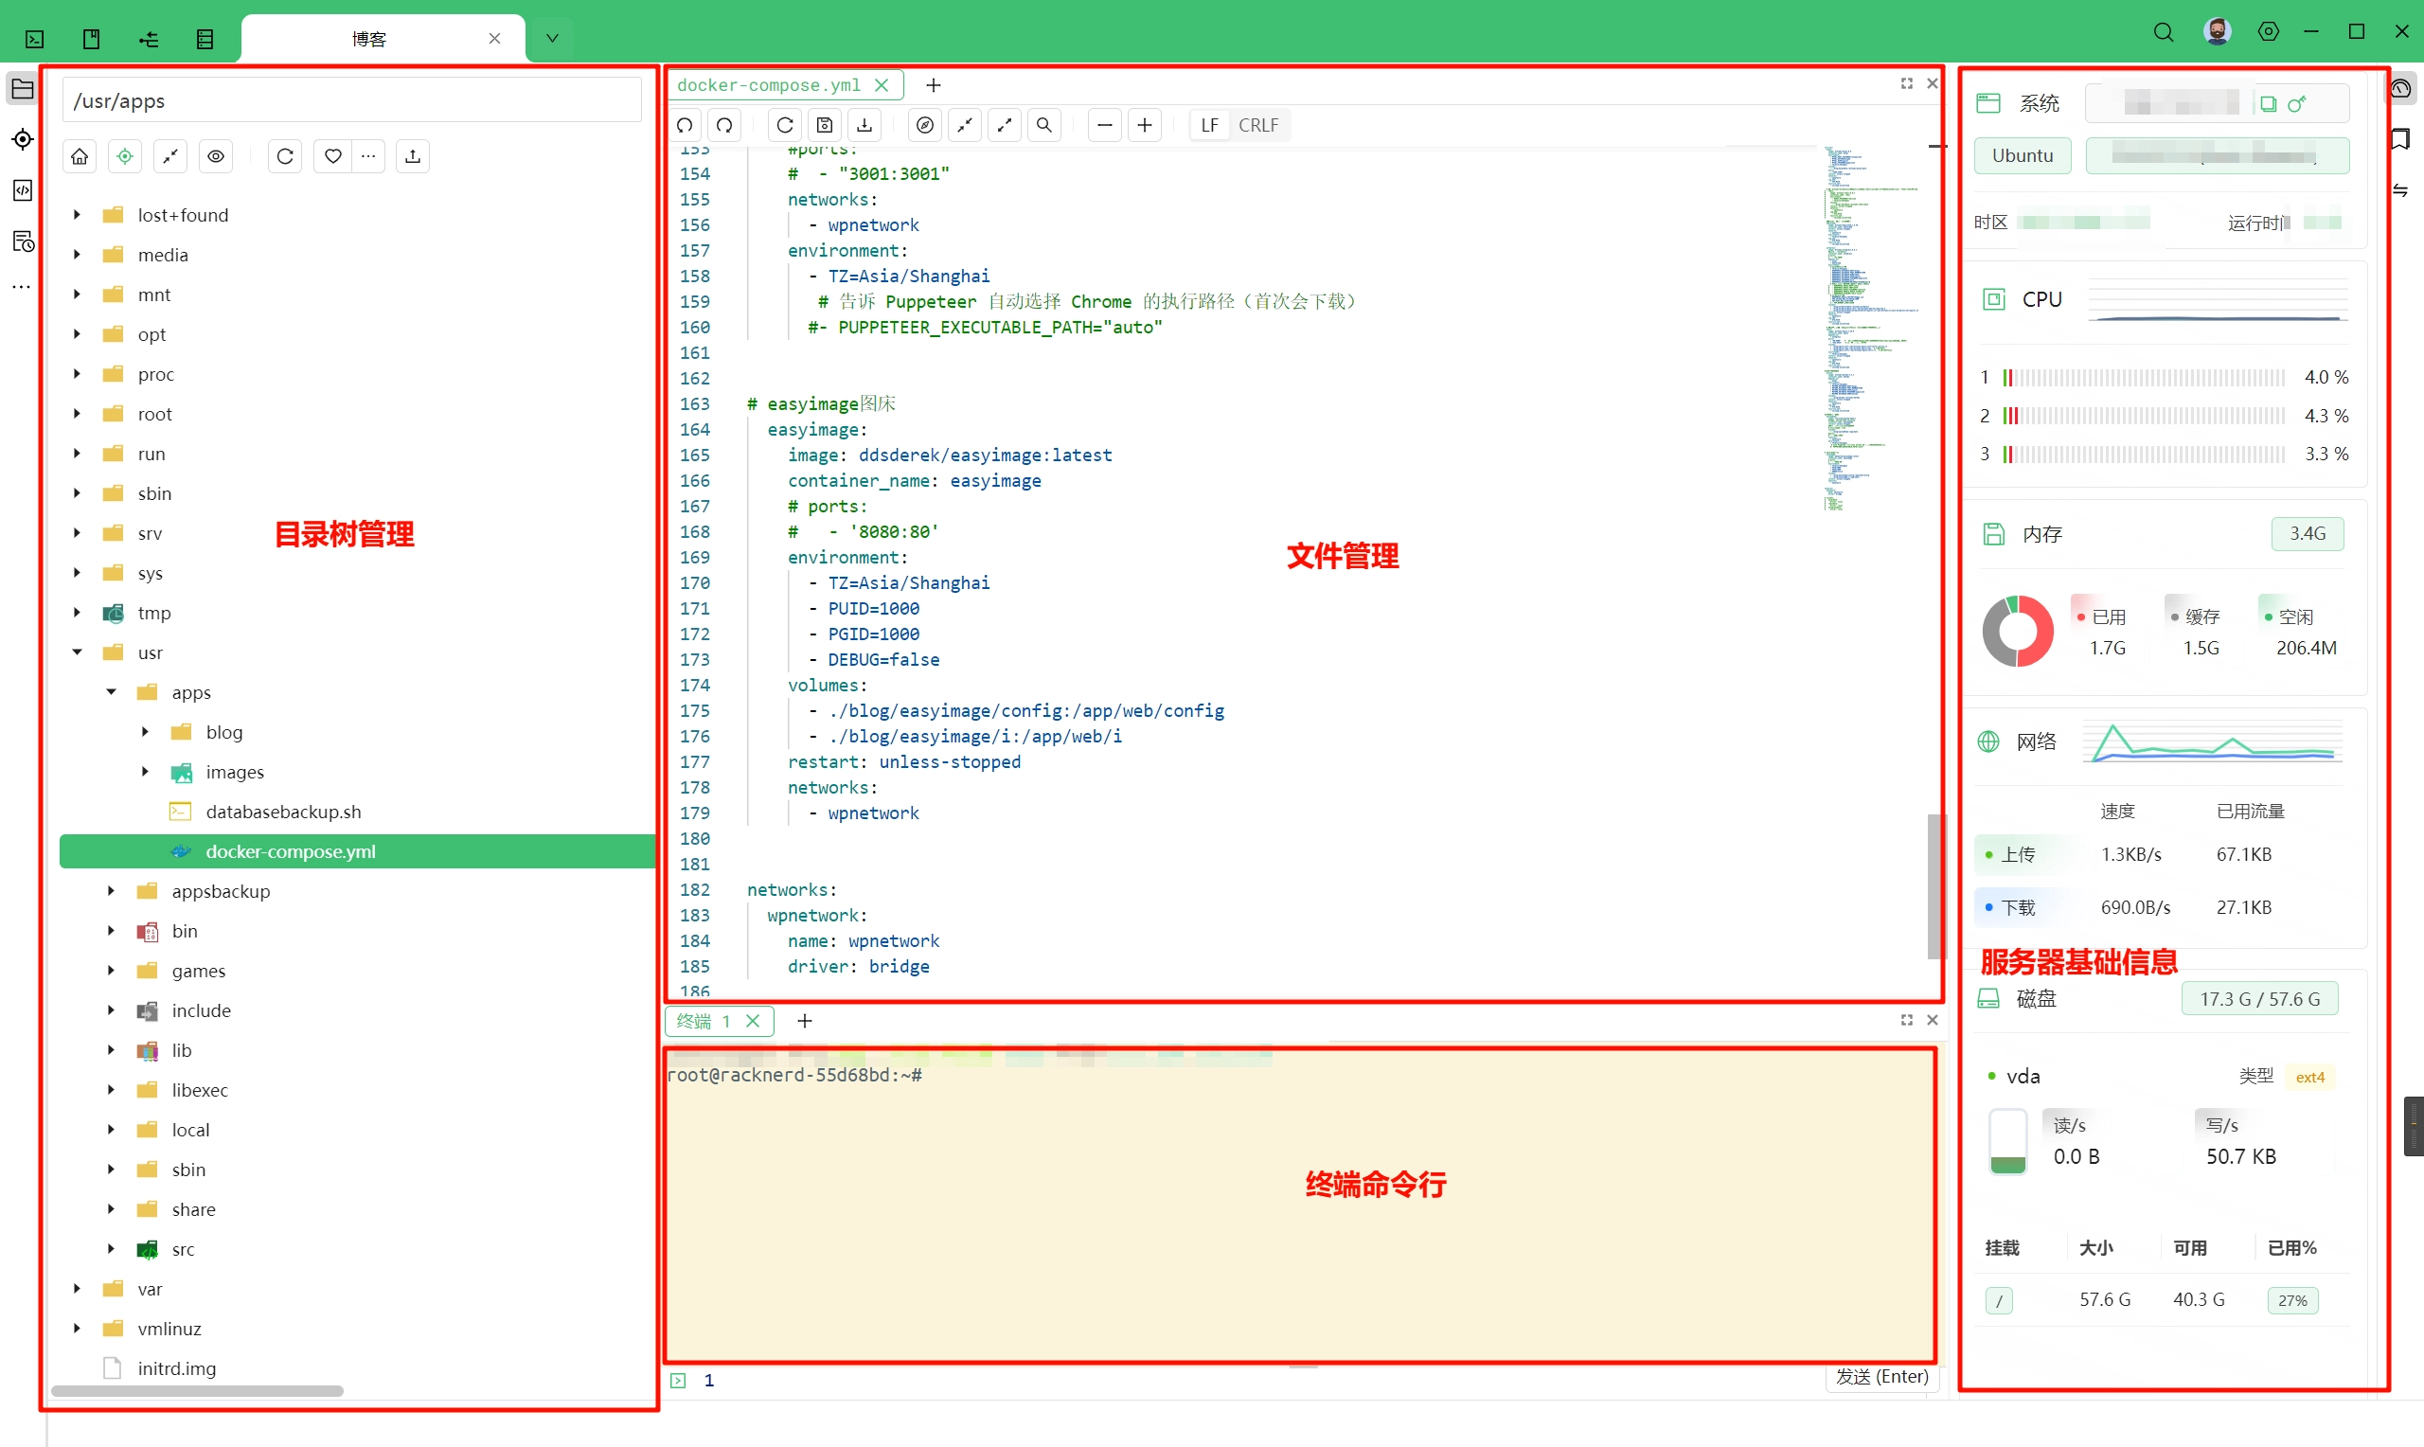Viewport: 2424px width, 1447px height.
Task: Open the scheduled tasks sidebar icon
Action: (x=23, y=241)
